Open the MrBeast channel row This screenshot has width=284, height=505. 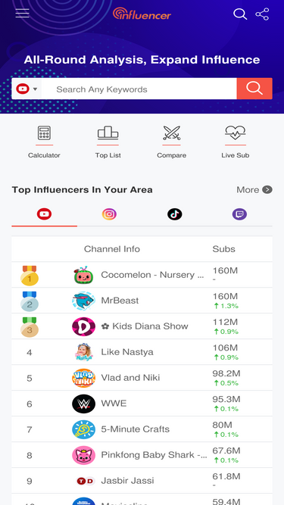[142, 301]
